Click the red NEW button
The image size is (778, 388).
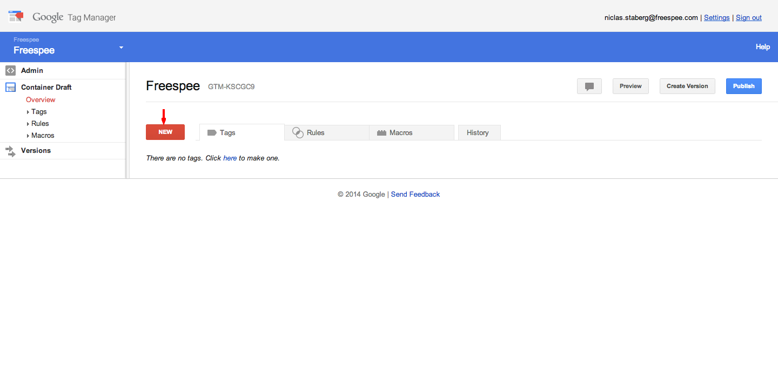point(165,132)
